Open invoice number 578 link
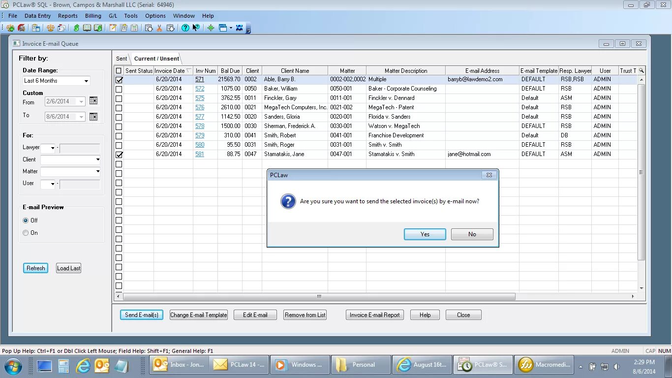This screenshot has height=378, width=672. point(199,126)
